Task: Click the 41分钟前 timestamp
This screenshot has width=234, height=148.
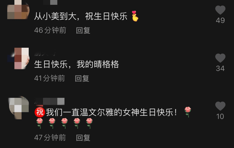Action: (50, 78)
